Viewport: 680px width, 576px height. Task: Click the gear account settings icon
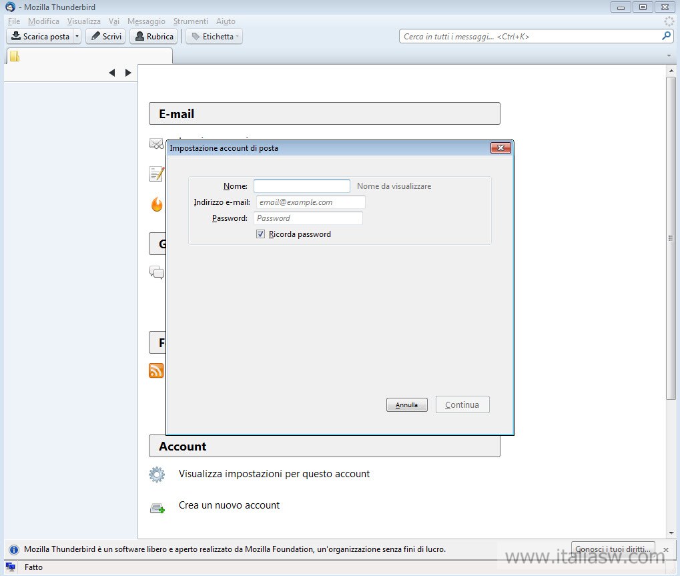pos(157,475)
